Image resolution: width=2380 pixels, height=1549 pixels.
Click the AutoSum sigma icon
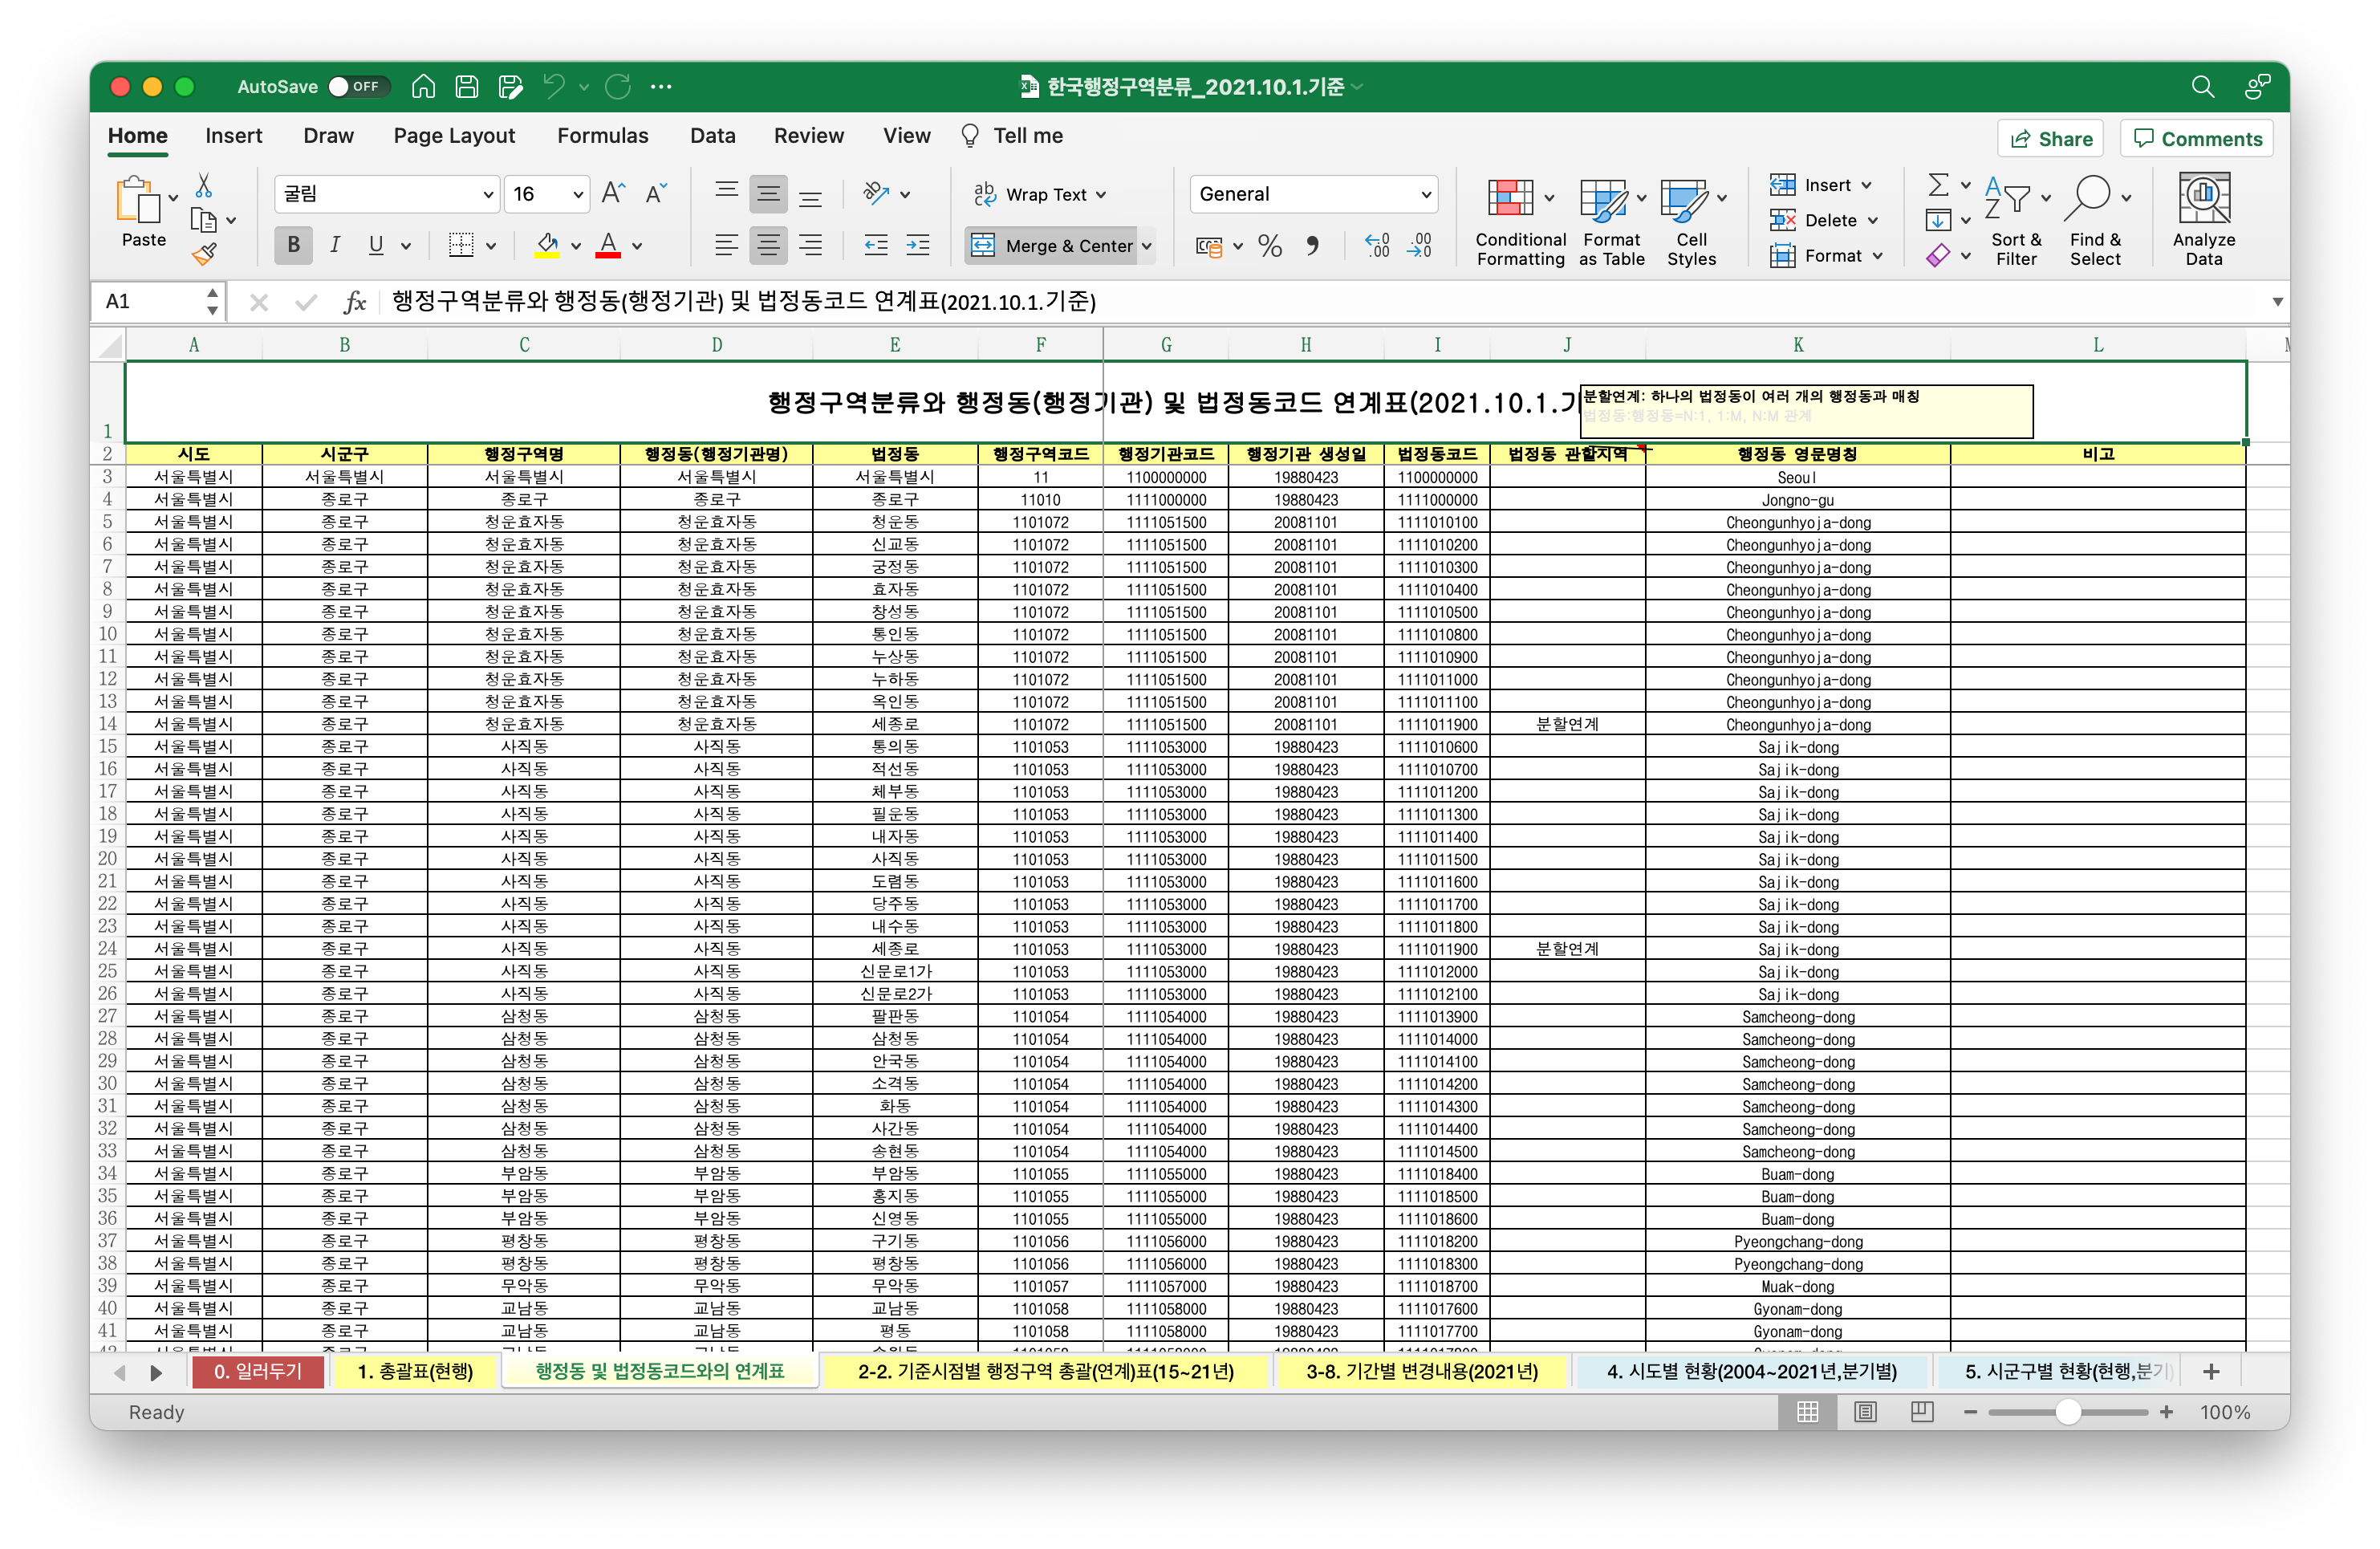(1938, 184)
